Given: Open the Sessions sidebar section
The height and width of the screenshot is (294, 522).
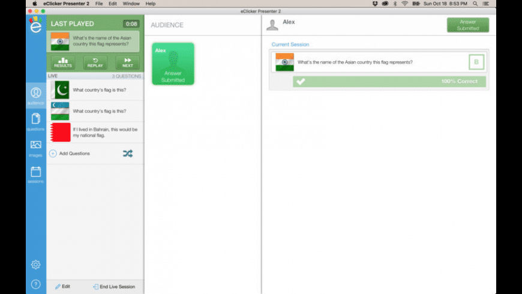Looking at the screenshot, I should pyautogui.click(x=36, y=175).
